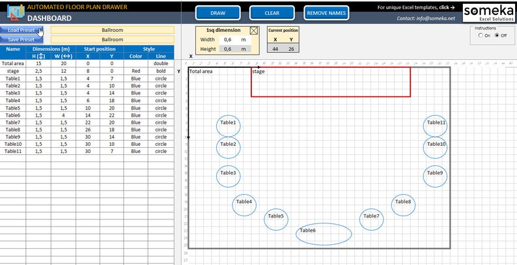Click the Table11 circle on the floor plan
The width and height of the screenshot is (517, 265).
(x=435, y=126)
